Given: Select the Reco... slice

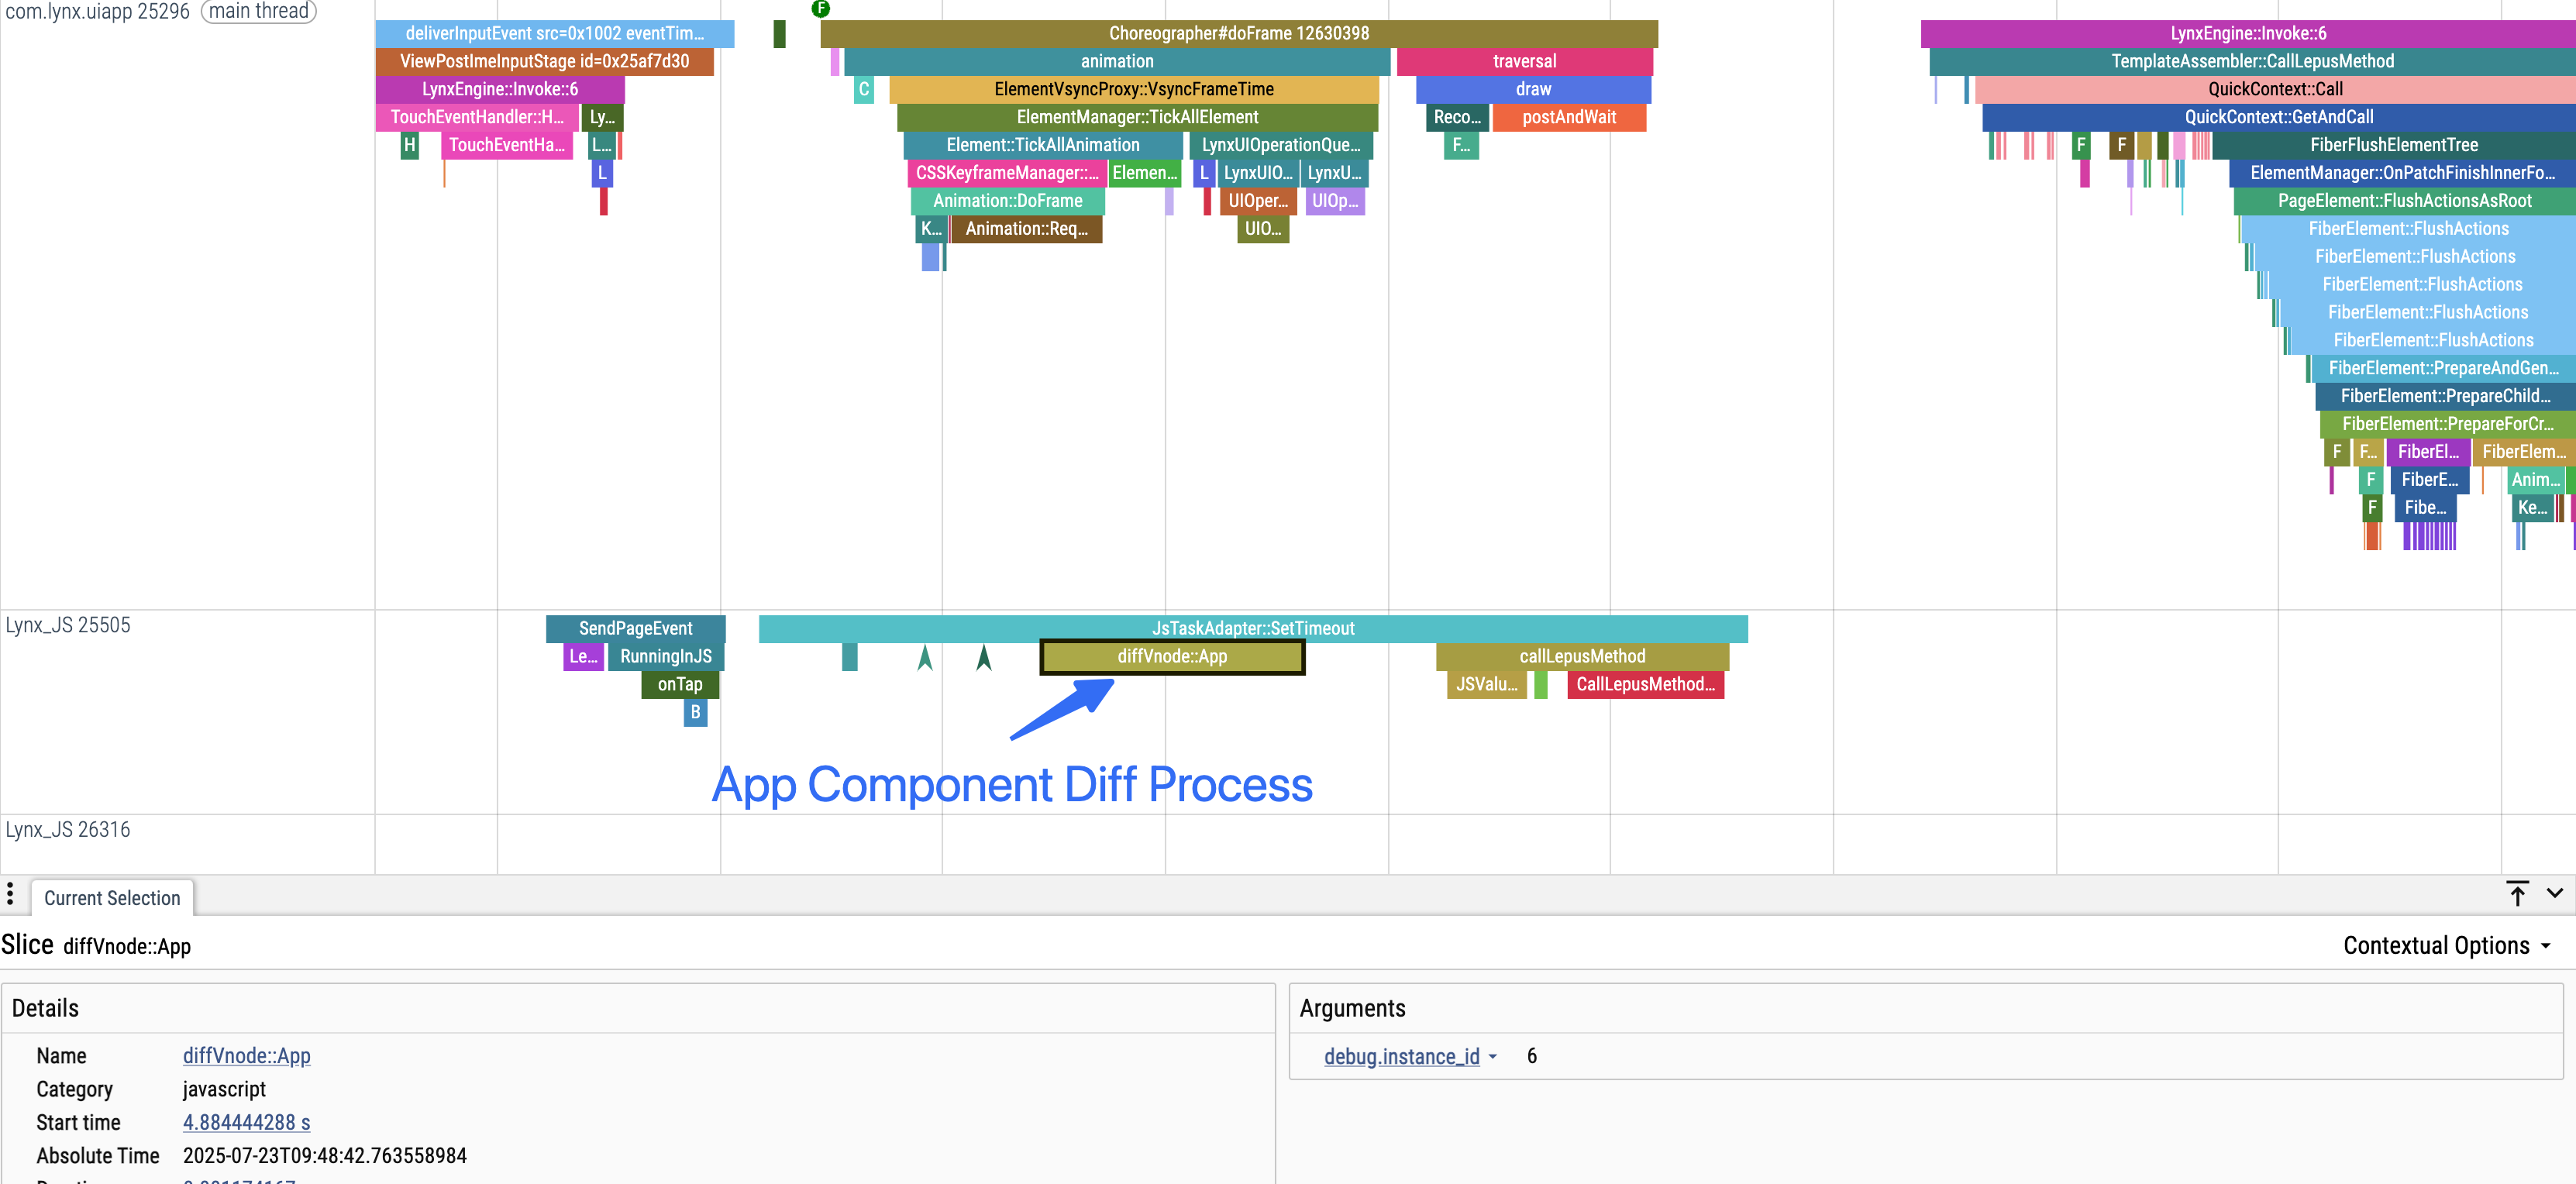Looking at the screenshot, I should tap(1457, 118).
